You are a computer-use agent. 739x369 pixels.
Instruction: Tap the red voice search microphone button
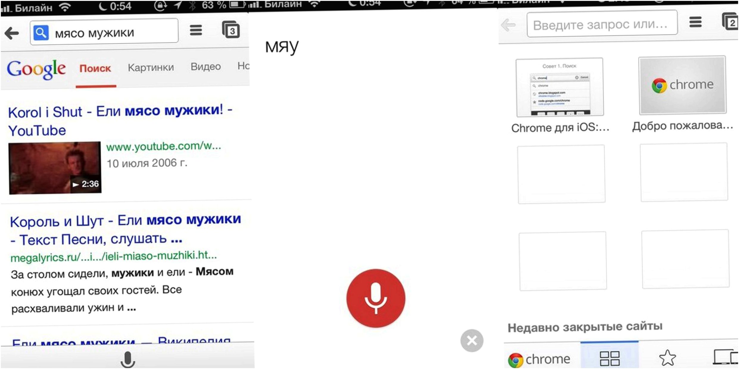[x=376, y=298]
